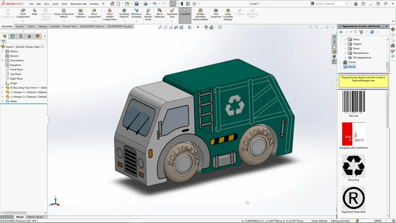The image size is (396, 223).
Task: Switch to the Render Tools tab
Action: click(x=70, y=26)
